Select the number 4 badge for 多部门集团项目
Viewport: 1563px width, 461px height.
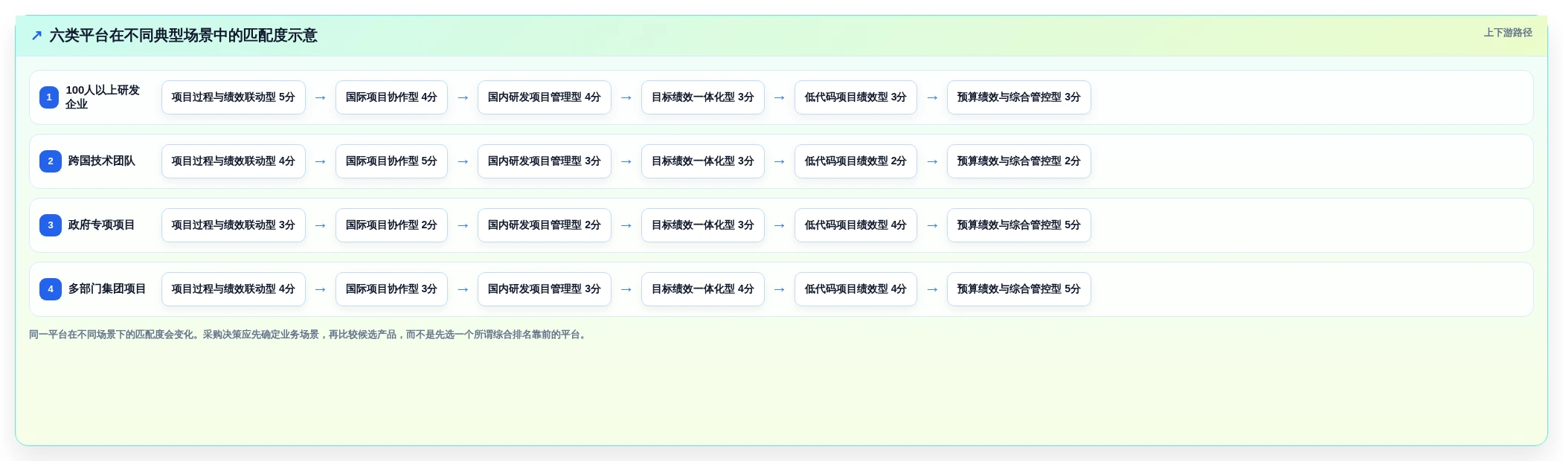pyautogui.click(x=50, y=289)
